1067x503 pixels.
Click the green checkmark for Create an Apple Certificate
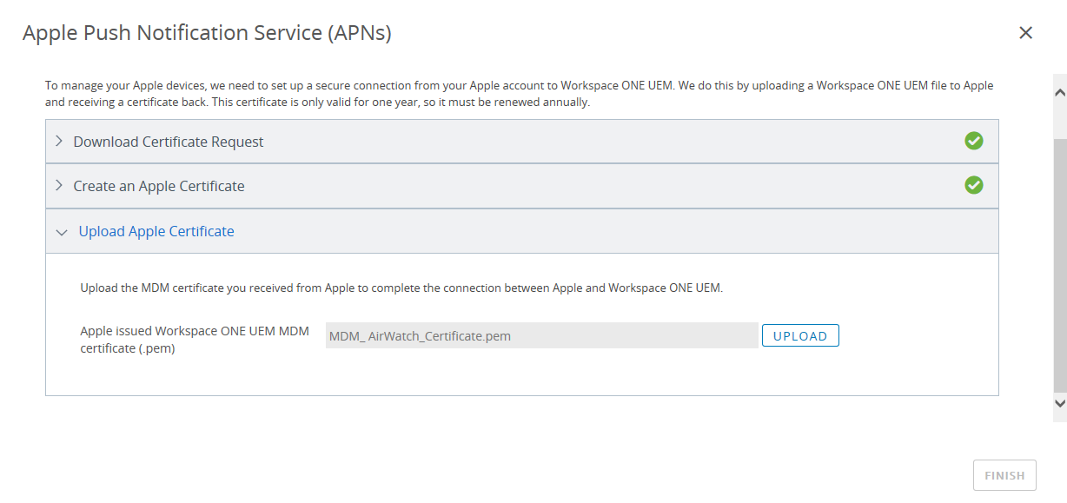coord(974,185)
